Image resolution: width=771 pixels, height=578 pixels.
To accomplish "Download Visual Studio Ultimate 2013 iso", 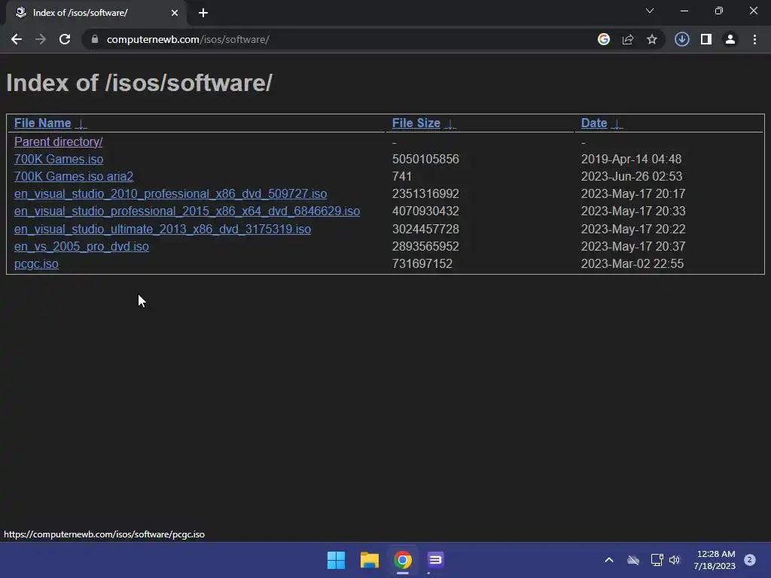I will coord(163,230).
